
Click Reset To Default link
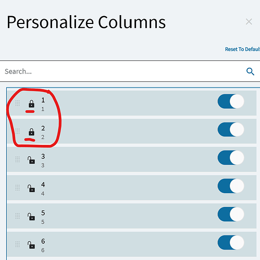point(242,49)
